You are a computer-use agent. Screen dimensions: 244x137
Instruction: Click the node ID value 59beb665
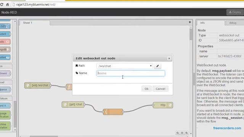coord(231,40)
